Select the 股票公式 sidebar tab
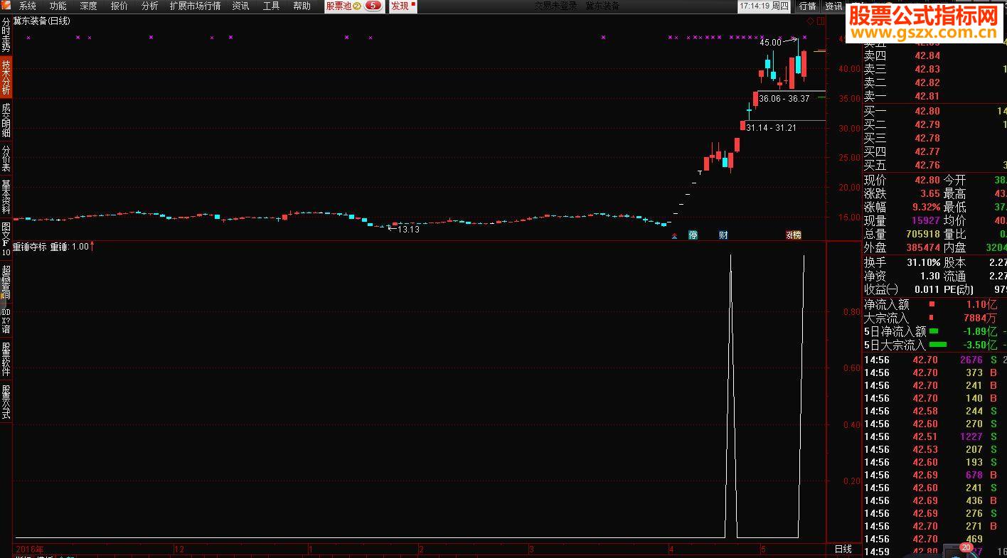The image size is (1007, 558). click(6, 402)
